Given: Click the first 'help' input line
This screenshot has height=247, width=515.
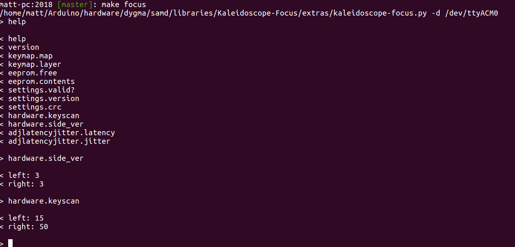Looking at the screenshot, I should (13, 22).
